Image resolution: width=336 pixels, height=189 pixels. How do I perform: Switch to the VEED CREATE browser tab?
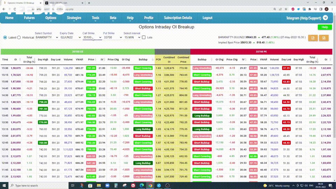click(64, 3)
